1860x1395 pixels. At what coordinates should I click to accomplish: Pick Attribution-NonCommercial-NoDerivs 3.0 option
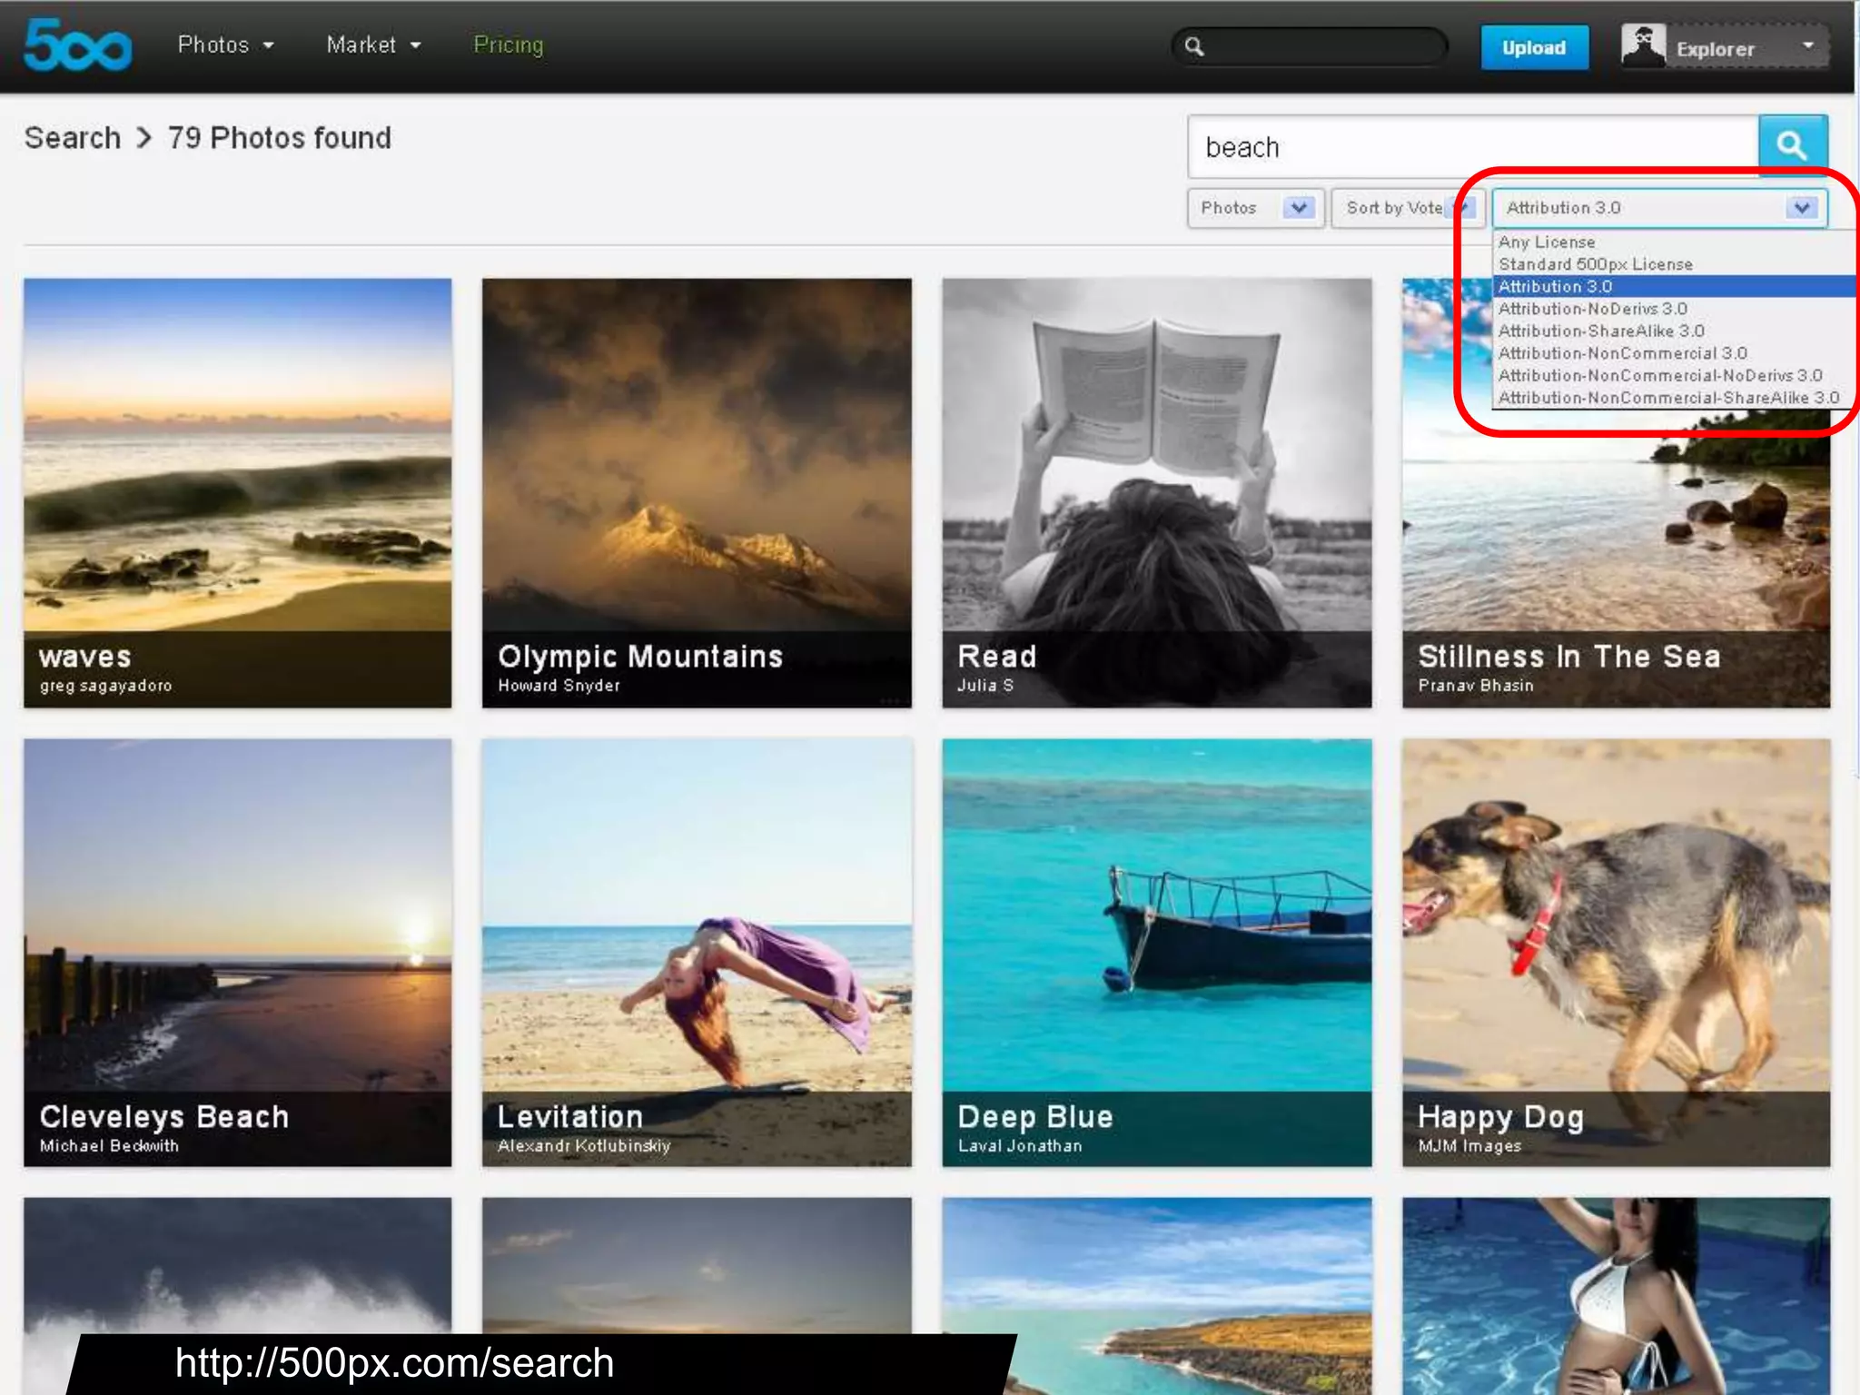[x=1659, y=376]
